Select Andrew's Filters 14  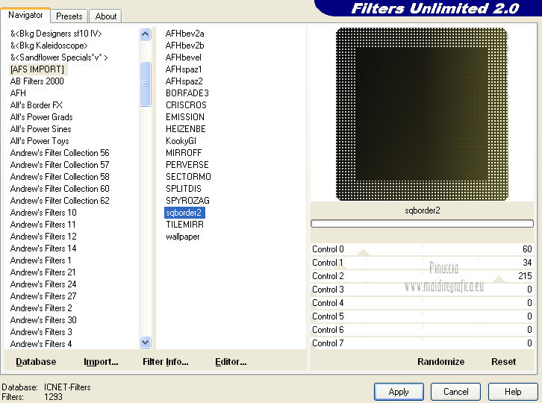coord(43,249)
